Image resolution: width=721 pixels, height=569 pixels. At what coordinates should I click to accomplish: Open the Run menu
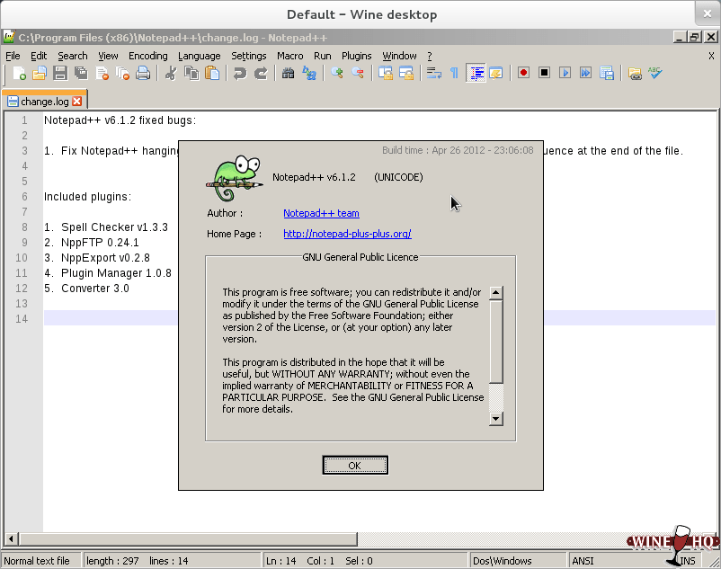click(x=323, y=56)
